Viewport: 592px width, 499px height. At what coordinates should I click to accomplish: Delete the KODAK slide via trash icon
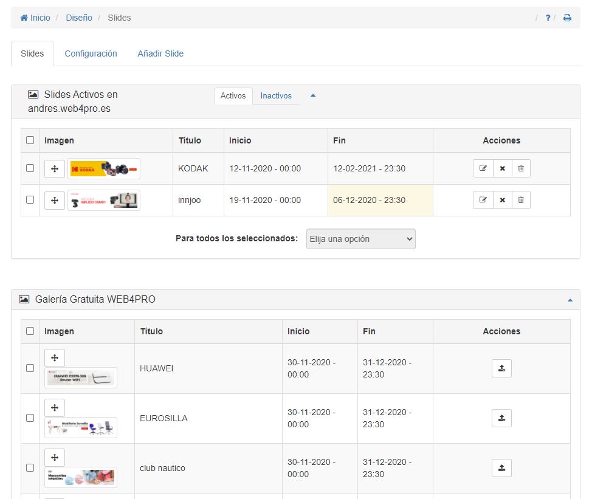[x=521, y=168]
